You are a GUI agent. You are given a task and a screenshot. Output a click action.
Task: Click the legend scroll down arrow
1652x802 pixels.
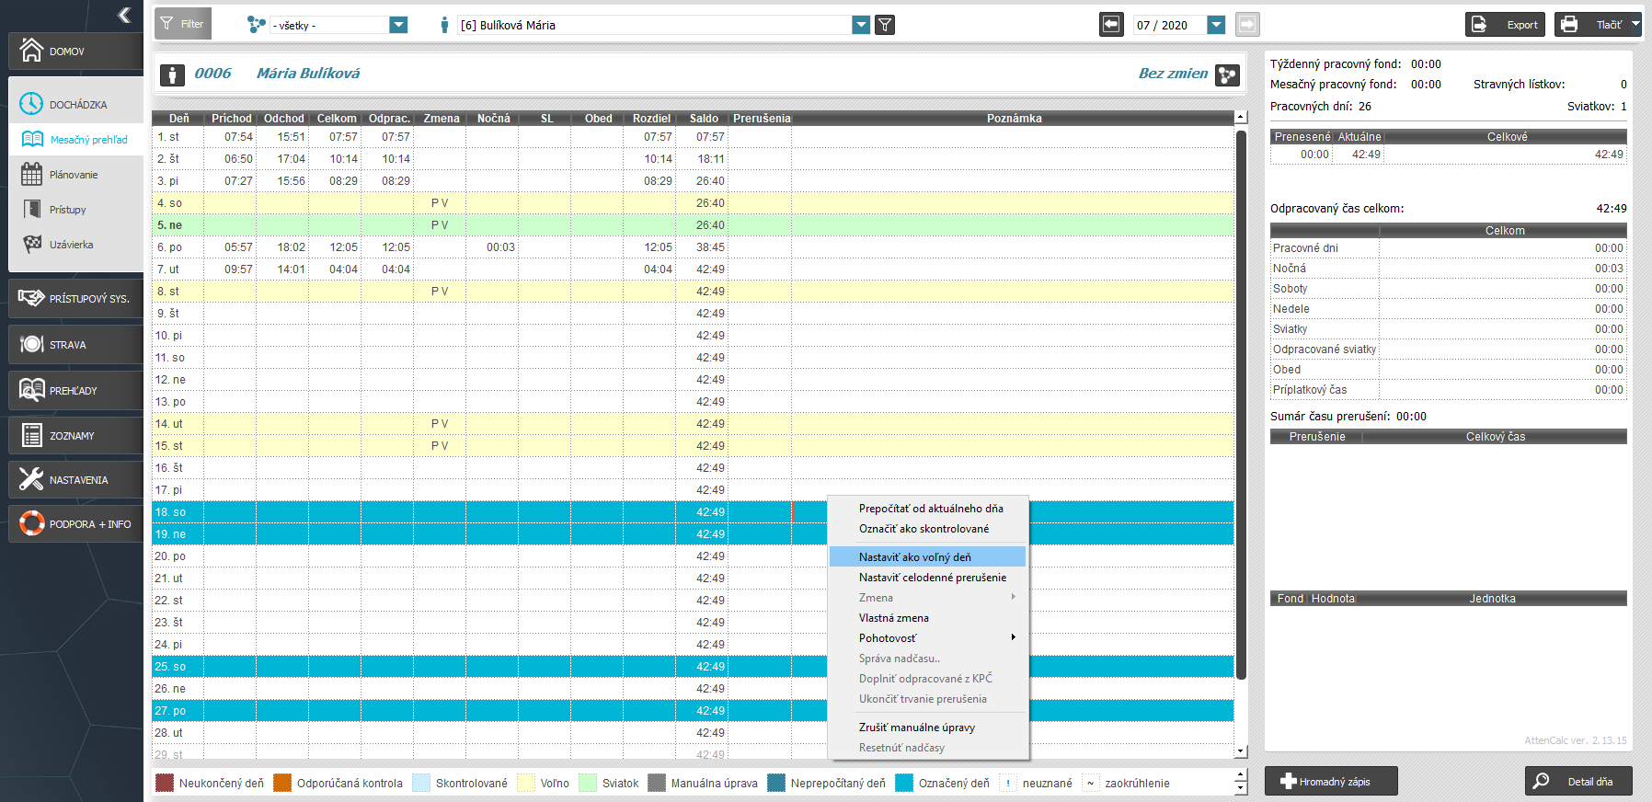(1240, 788)
